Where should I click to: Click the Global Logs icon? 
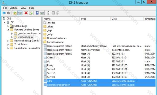point(12,26)
